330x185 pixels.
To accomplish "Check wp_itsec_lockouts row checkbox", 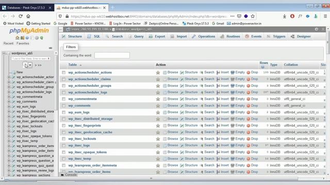I will [x=63, y=139].
